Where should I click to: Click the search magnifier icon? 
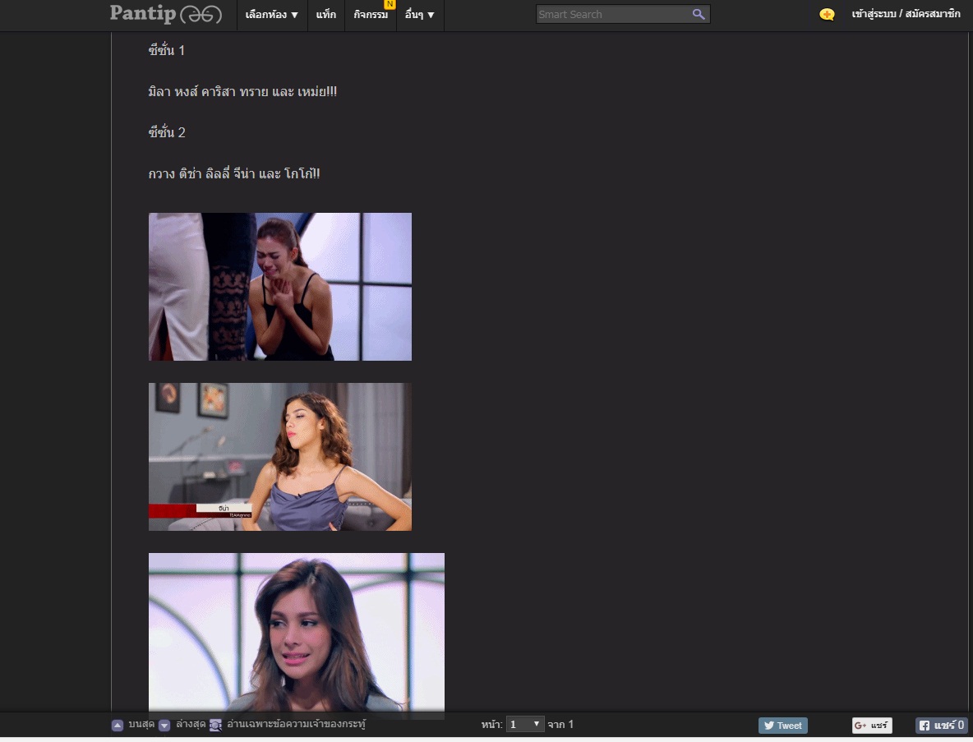699,14
